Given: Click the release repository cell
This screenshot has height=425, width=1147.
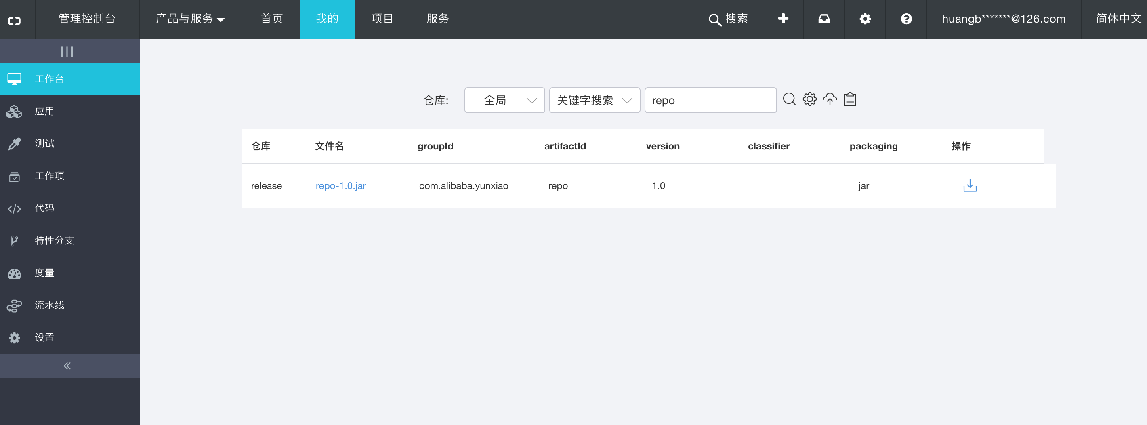Looking at the screenshot, I should (266, 186).
